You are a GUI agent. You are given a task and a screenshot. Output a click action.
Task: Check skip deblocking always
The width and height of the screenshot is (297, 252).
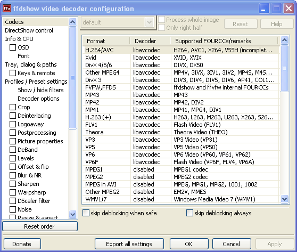(190, 213)
